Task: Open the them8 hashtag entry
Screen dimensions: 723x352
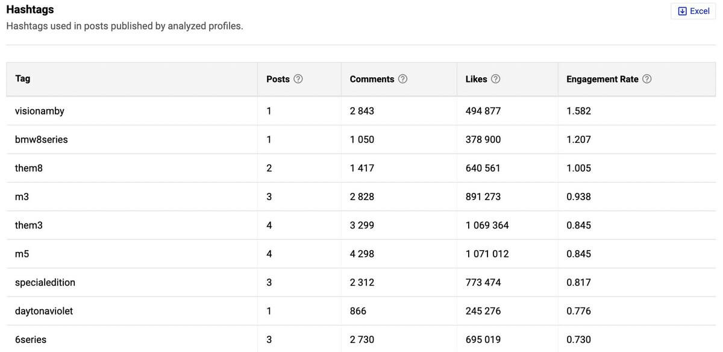Action: (x=29, y=168)
